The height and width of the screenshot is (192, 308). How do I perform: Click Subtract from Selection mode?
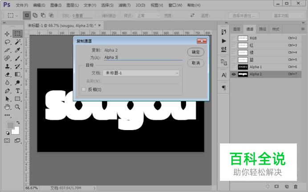(43, 15)
